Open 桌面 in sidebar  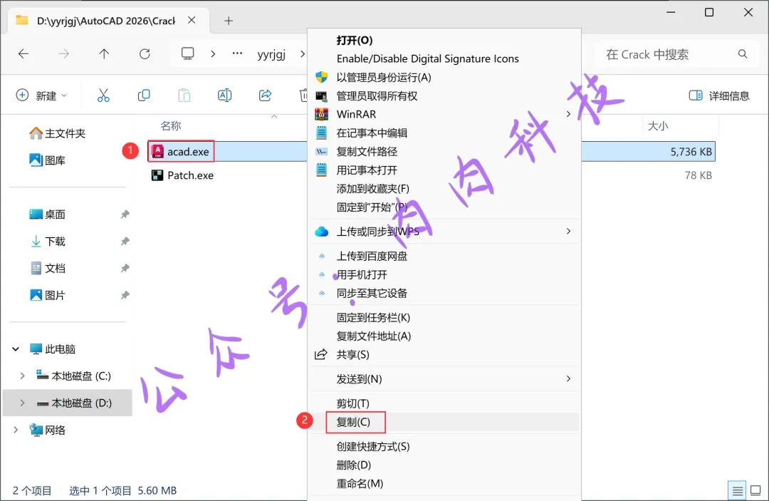[48, 214]
